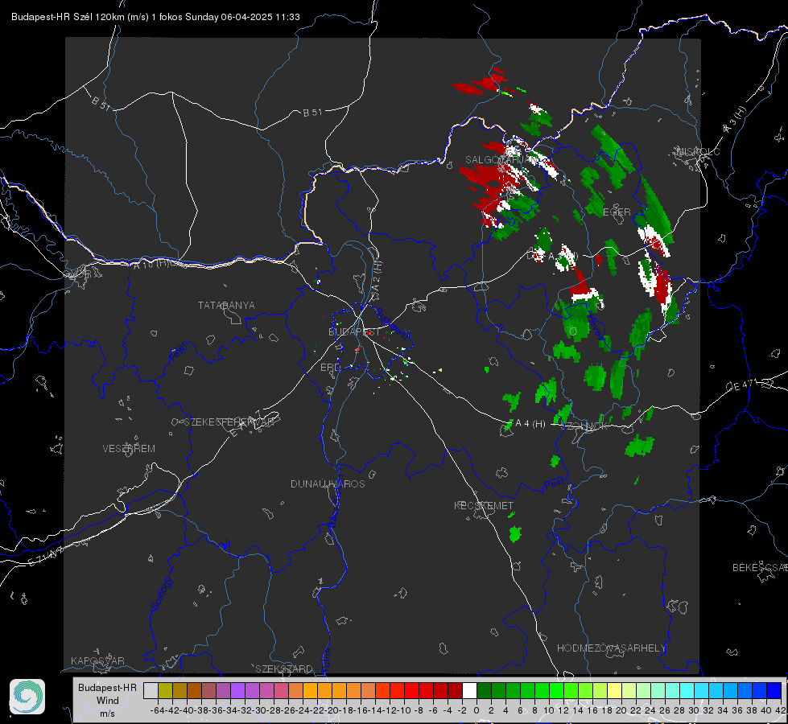
Task: Select the KECSKEMÉT city label
Action: [484, 506]
